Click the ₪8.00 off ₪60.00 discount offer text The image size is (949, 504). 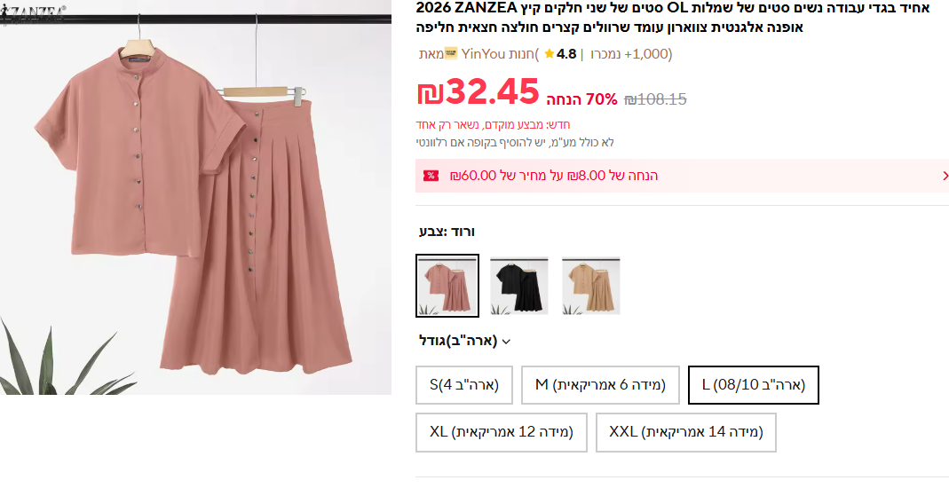pyautogui.click(x=554, y=176)
